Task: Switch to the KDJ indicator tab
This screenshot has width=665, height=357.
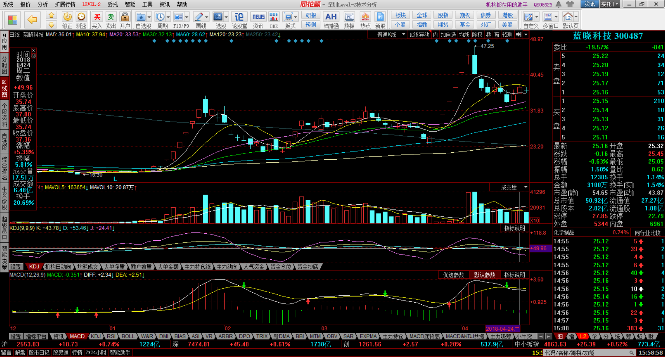Action: click(96, 336)
